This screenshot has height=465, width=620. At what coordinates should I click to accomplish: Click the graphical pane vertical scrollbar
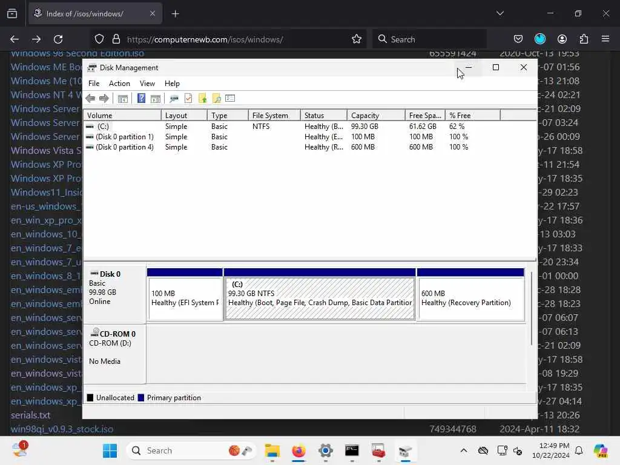532,308
